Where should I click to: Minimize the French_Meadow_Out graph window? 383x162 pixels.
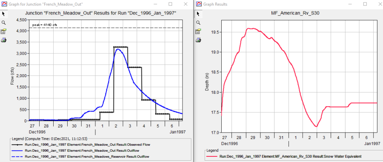pyautogui.click(x=155, y=4)
